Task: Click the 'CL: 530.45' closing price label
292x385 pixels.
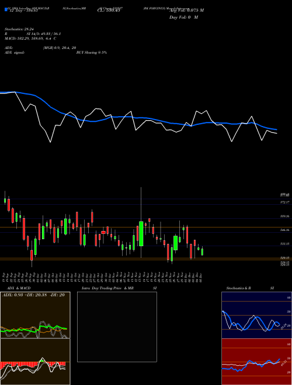Action: pos(109,10)
